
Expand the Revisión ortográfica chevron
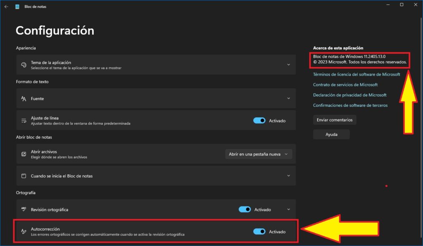pos(288,209)
